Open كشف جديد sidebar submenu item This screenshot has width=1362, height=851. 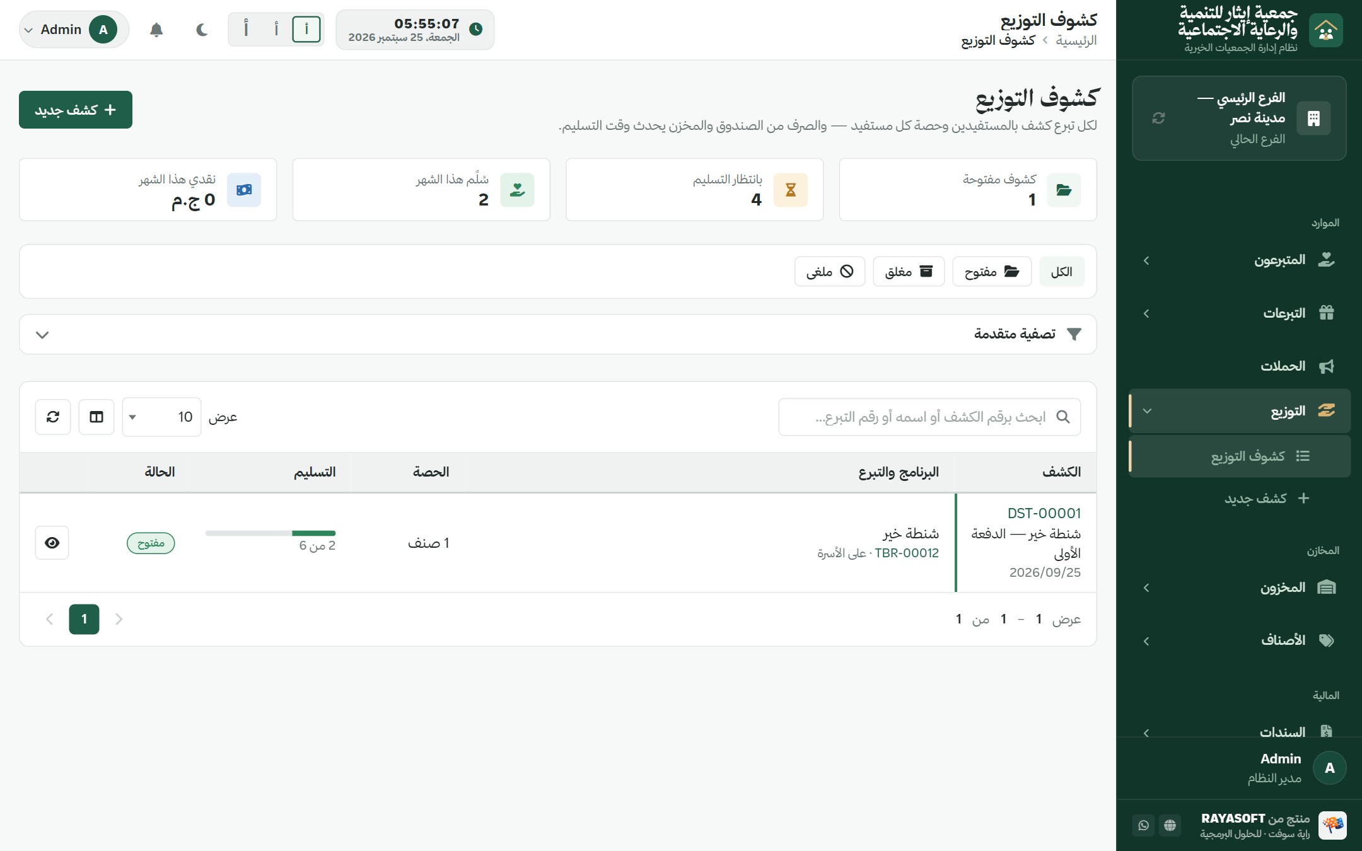[x=1240, y=498]
